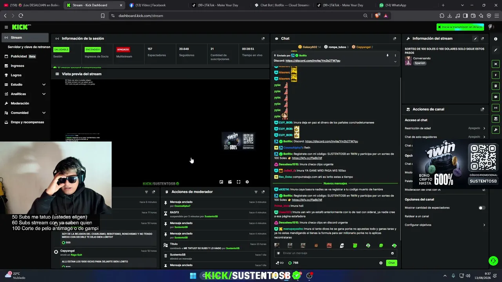This screenshot has height=282, width=502.
Task: Open the pinned Discord invite link
Action: pos(313,61)
